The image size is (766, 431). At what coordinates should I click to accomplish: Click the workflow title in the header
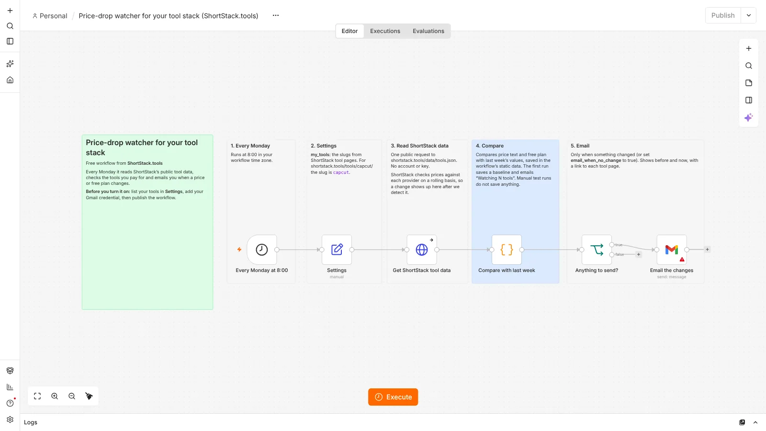(x=169, y=16)
